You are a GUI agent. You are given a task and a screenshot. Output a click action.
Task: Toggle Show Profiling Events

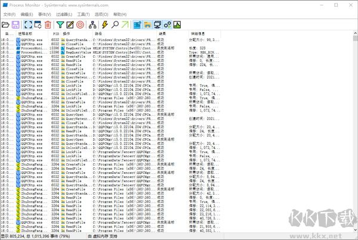coord(177,24)
